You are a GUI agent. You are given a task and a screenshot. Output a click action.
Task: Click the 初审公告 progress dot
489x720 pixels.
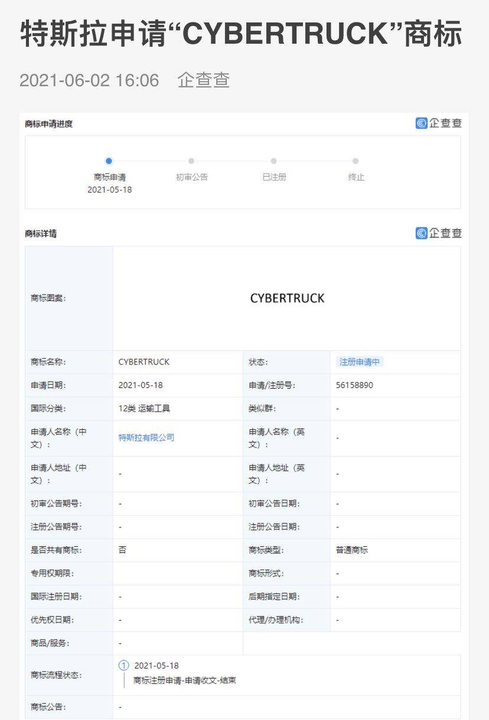click(x=191, y=161)
